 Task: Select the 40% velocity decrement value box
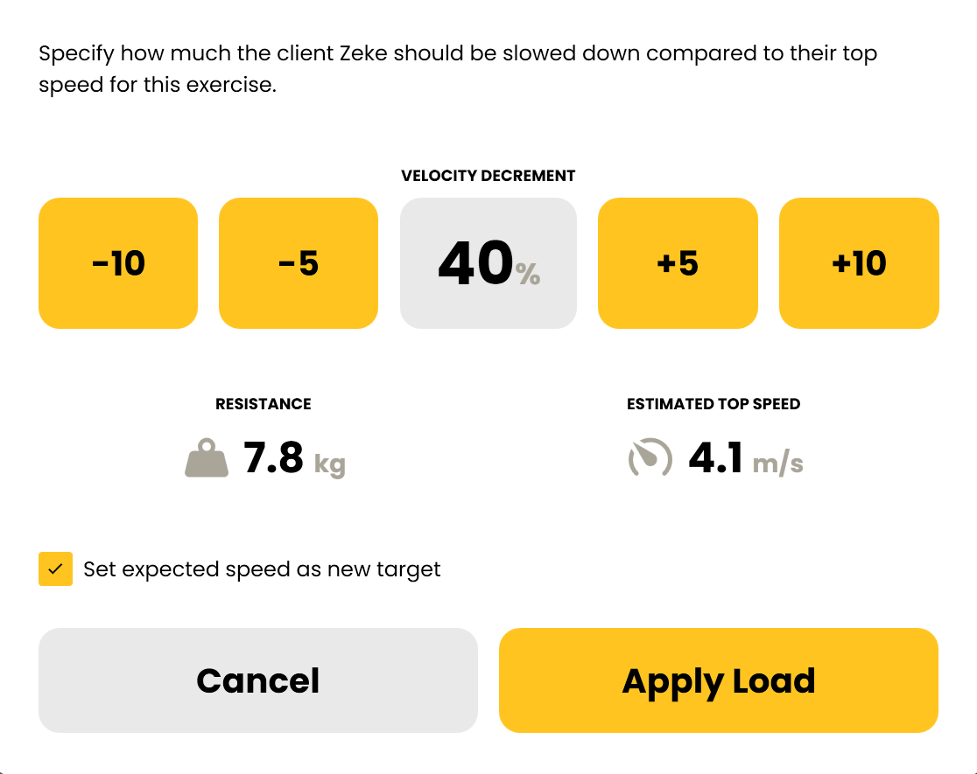pyautogui.click(x=488, y=262)
